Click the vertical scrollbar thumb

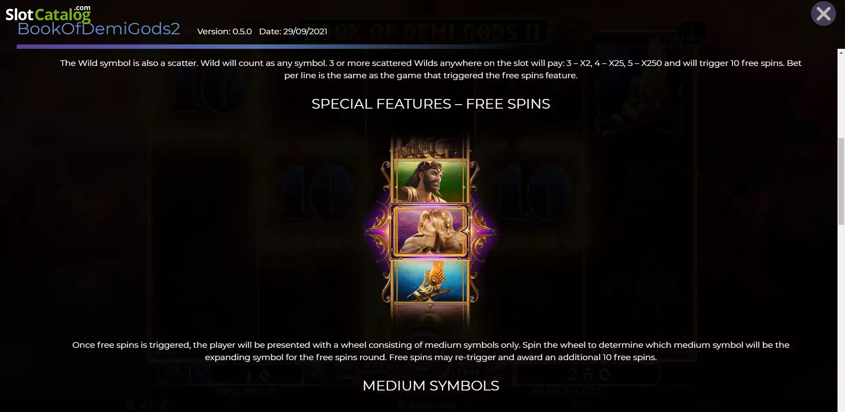coord(841,181)
